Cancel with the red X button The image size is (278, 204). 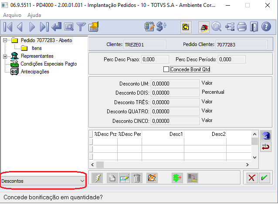tap(252, 178)
